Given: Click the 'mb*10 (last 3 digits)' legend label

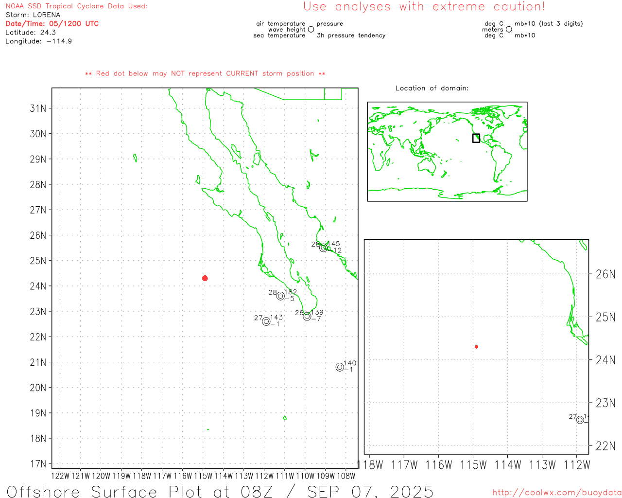Looking at the screenshot, I should 549,24.
